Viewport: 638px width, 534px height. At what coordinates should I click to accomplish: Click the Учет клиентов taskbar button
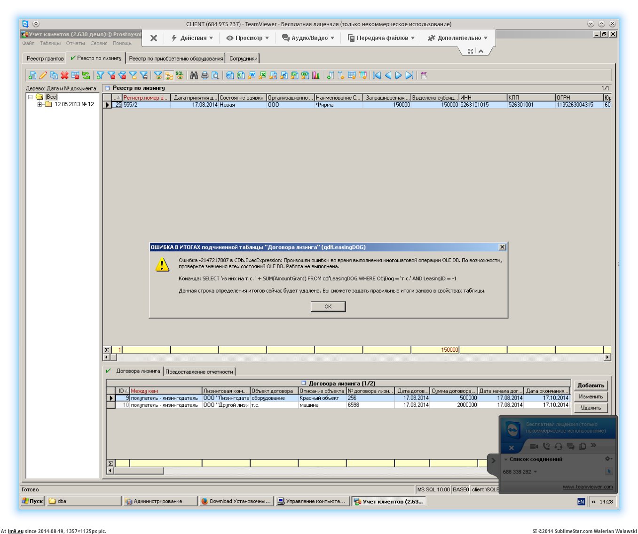click(388, 501)
